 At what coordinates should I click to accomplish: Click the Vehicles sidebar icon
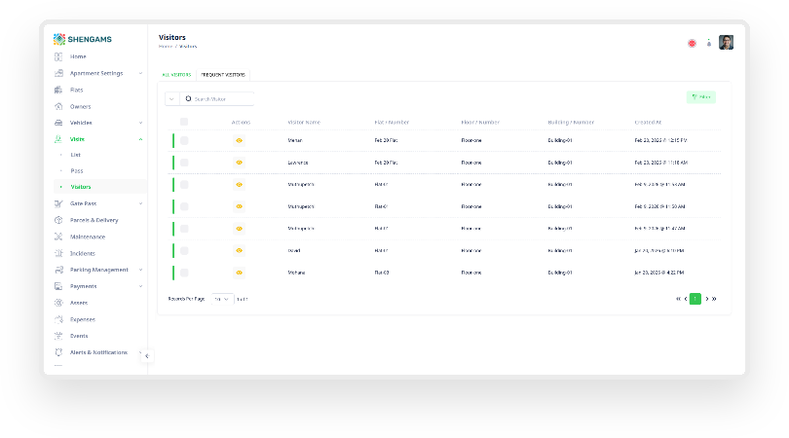(58, 123)
